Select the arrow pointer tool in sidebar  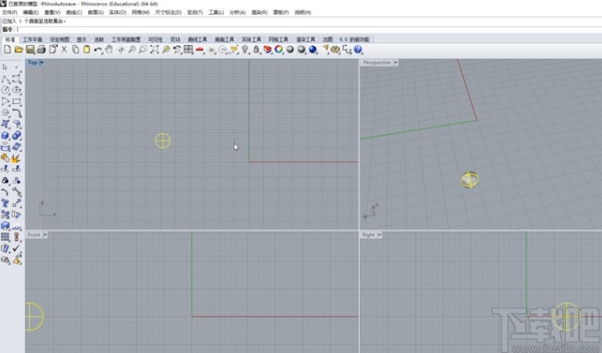(x=5, y=67)
